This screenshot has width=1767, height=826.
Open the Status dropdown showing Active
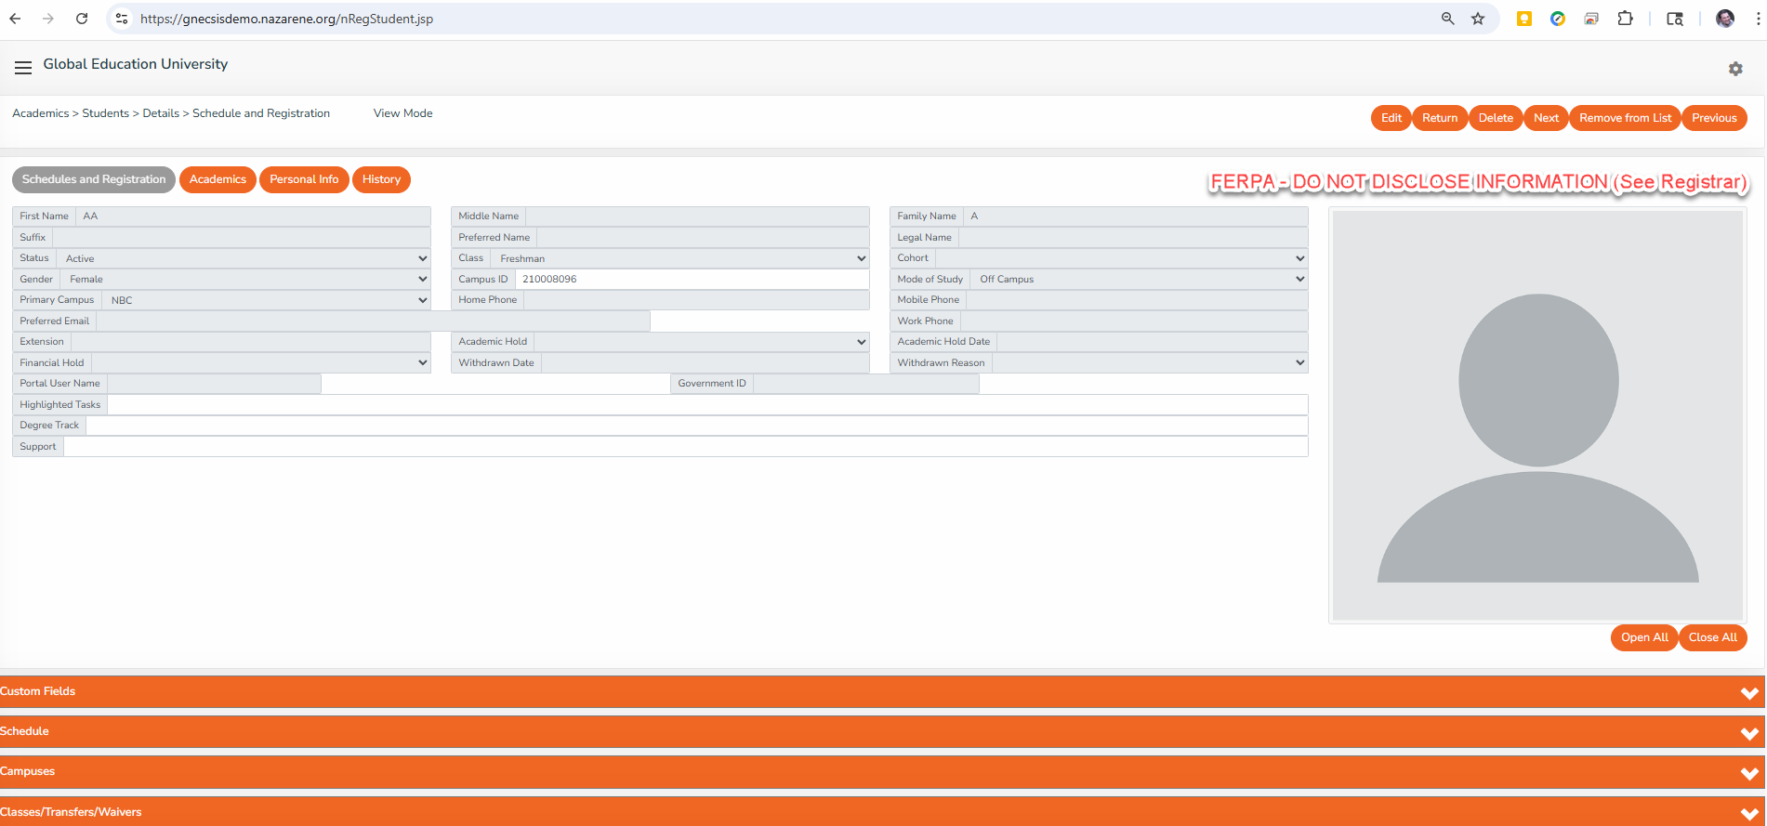pos(244,258)
